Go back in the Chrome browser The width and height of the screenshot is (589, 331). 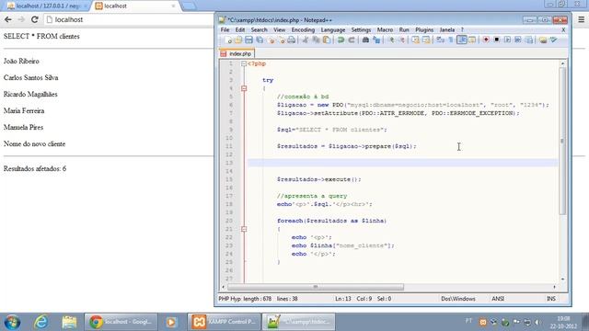pos(8,19)
